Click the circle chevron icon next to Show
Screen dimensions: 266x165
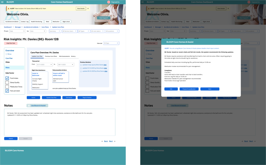point(6,54)
